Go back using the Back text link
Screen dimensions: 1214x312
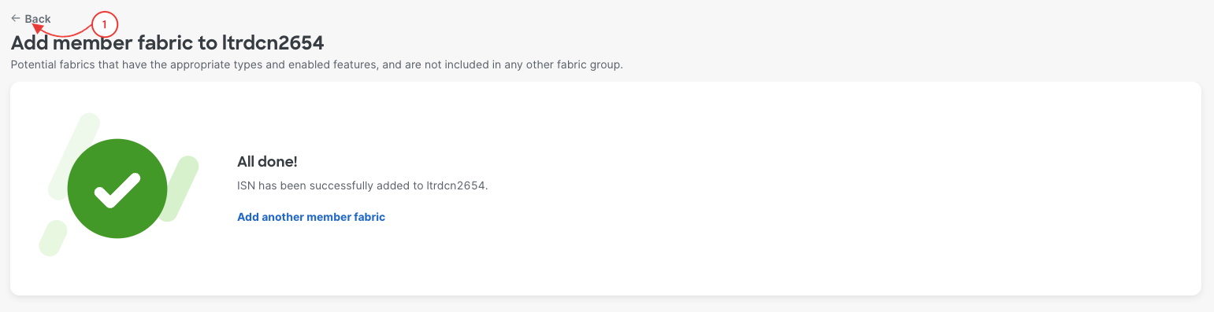point(38,19)
